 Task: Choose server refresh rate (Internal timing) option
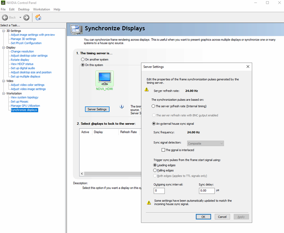[153, 106]
